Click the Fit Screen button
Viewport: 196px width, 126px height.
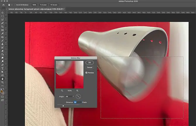click(44, 5)
